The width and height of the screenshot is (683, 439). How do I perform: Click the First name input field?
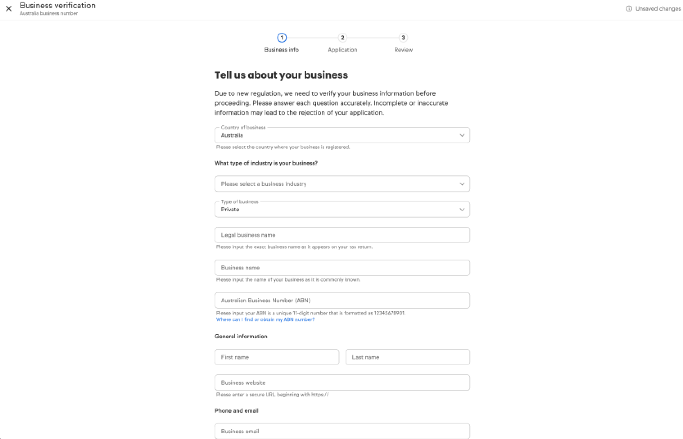tap(277, 357)
